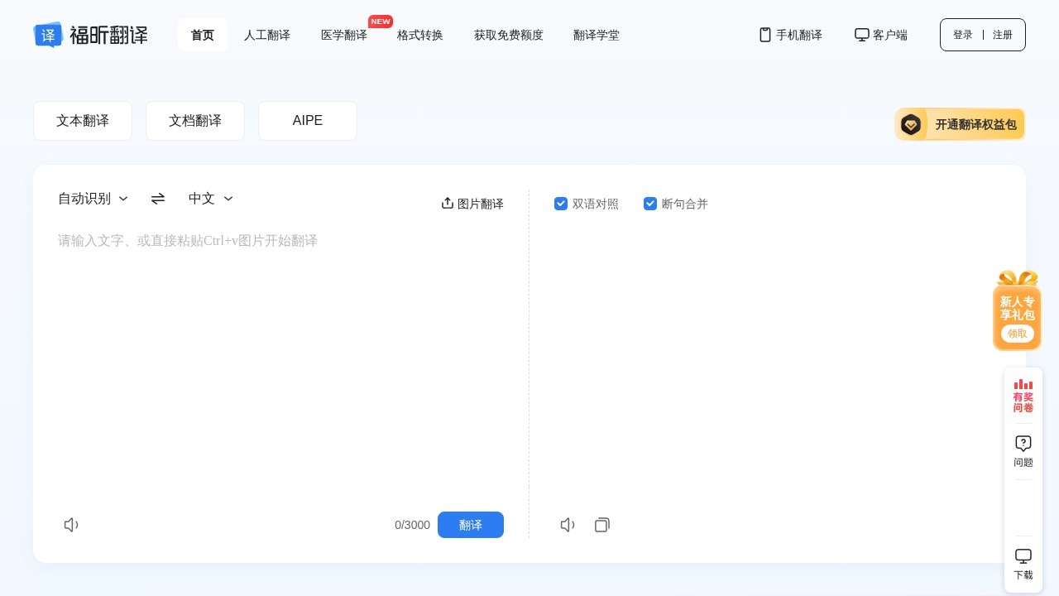This screenshot has height=596, width=1059.
Task: Click the 翻译 translate button
Action: click(x=471, y=525)
